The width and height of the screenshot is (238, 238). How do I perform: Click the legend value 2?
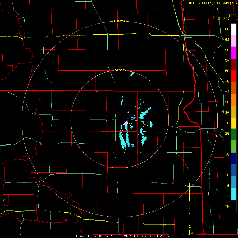pos(228,196)
